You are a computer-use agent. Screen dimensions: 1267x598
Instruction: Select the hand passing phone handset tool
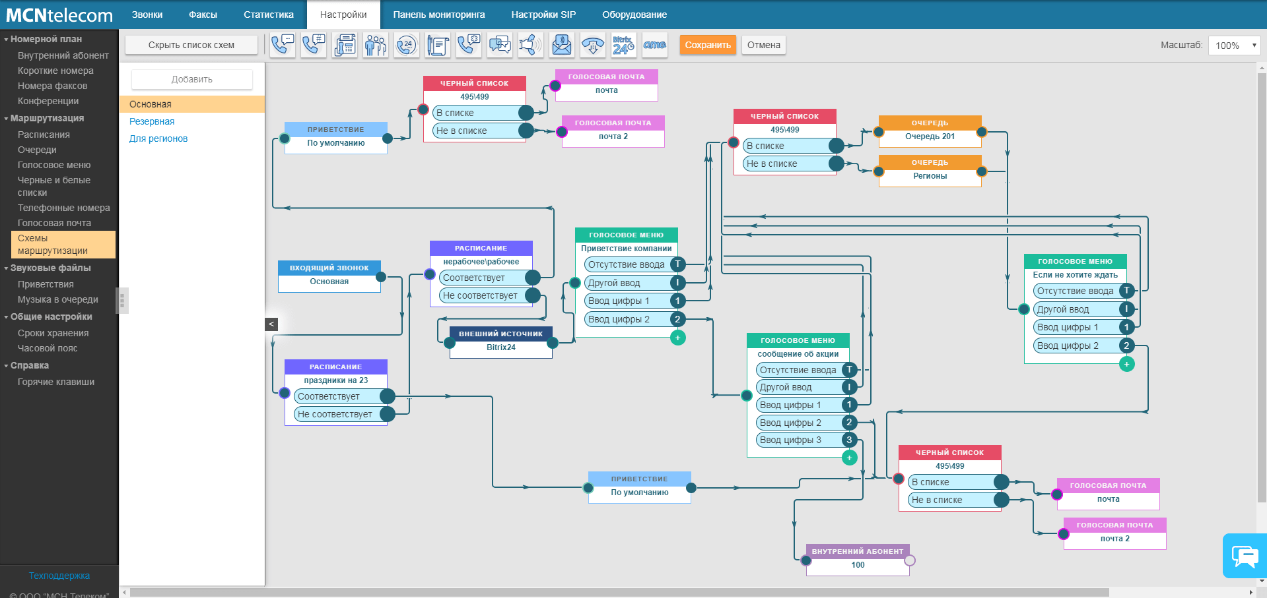coord(531,45)
